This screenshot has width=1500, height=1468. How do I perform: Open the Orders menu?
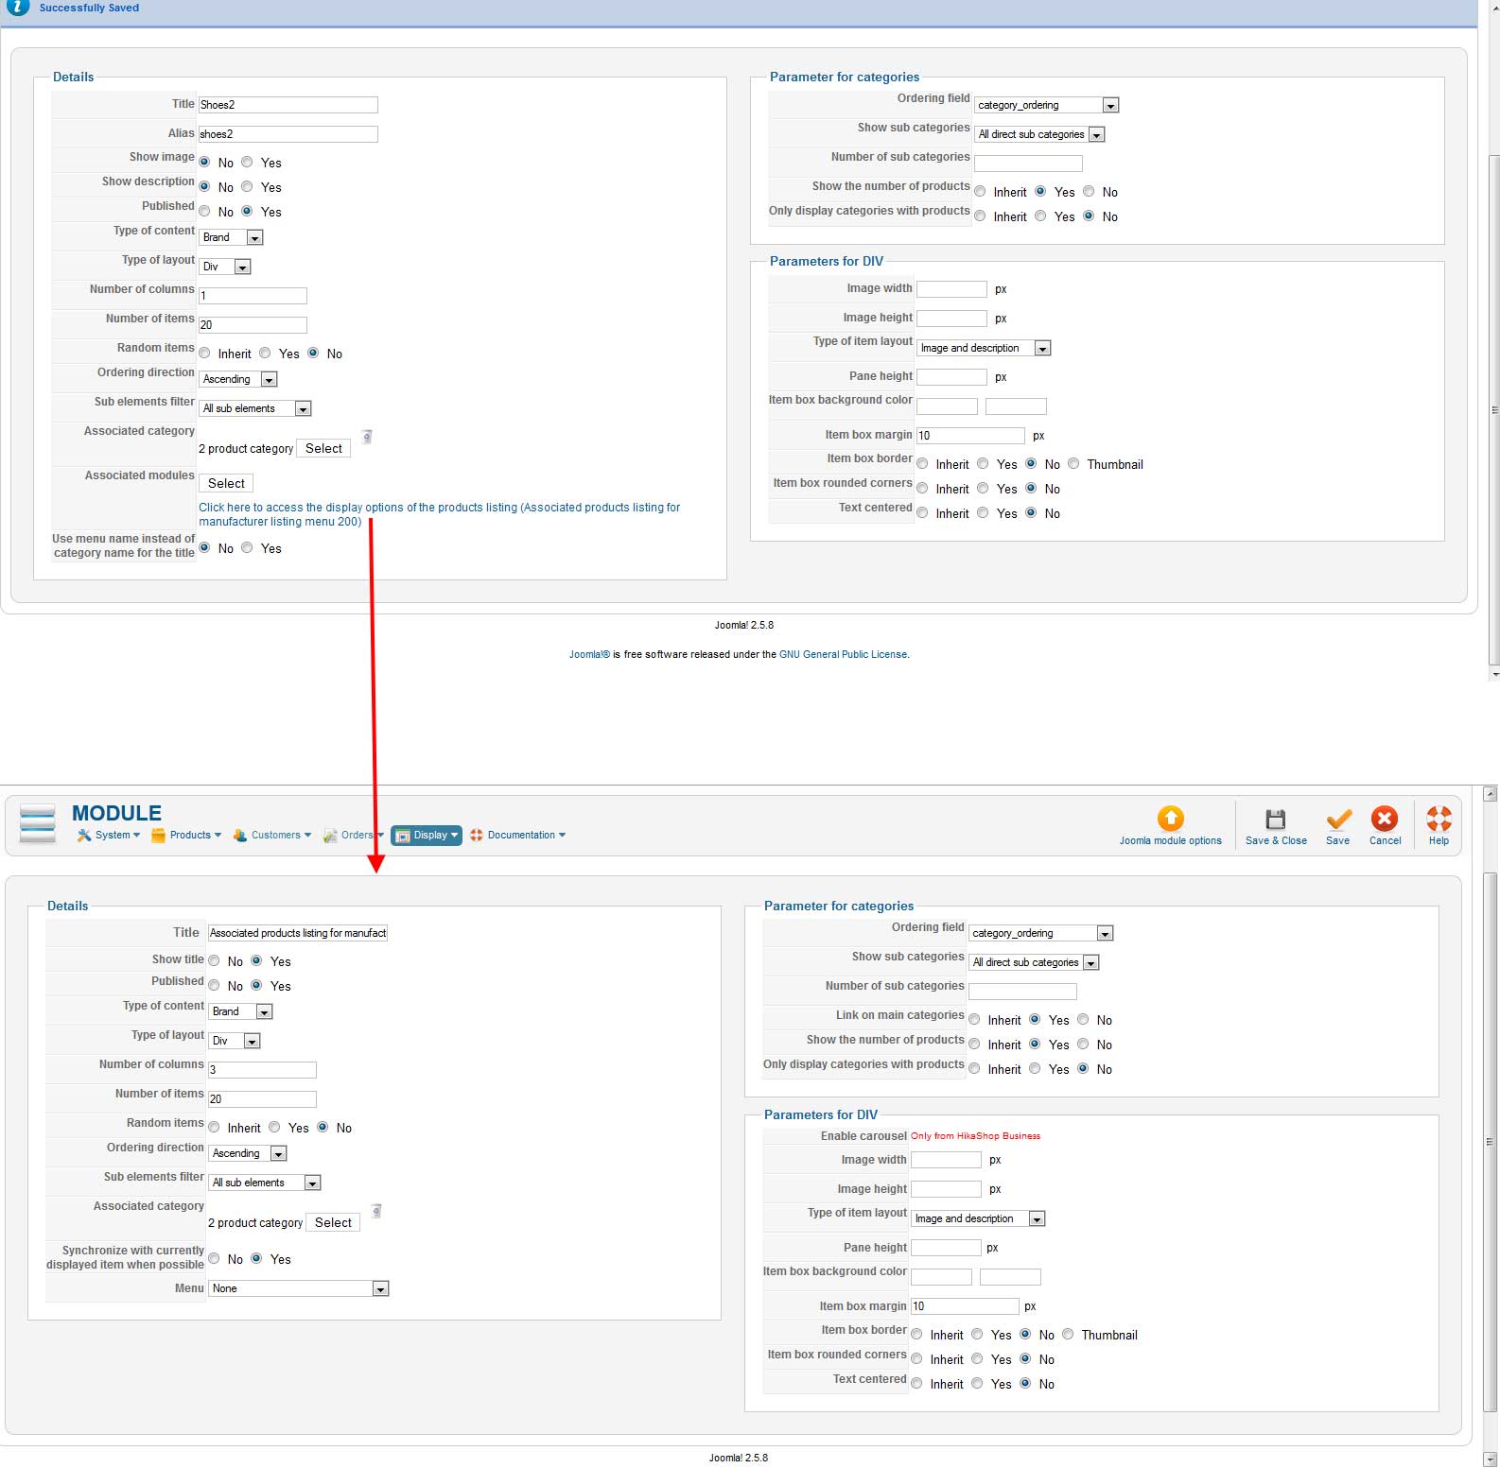[x=354, y=836]
